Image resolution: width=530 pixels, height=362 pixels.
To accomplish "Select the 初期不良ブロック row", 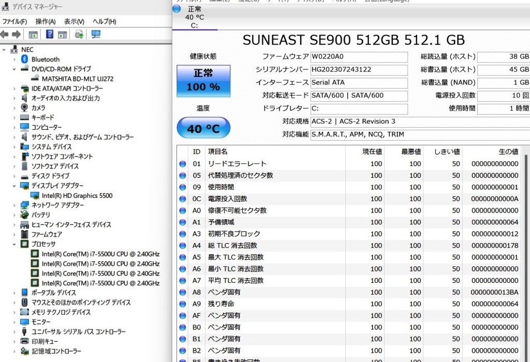I will [348, 234].
